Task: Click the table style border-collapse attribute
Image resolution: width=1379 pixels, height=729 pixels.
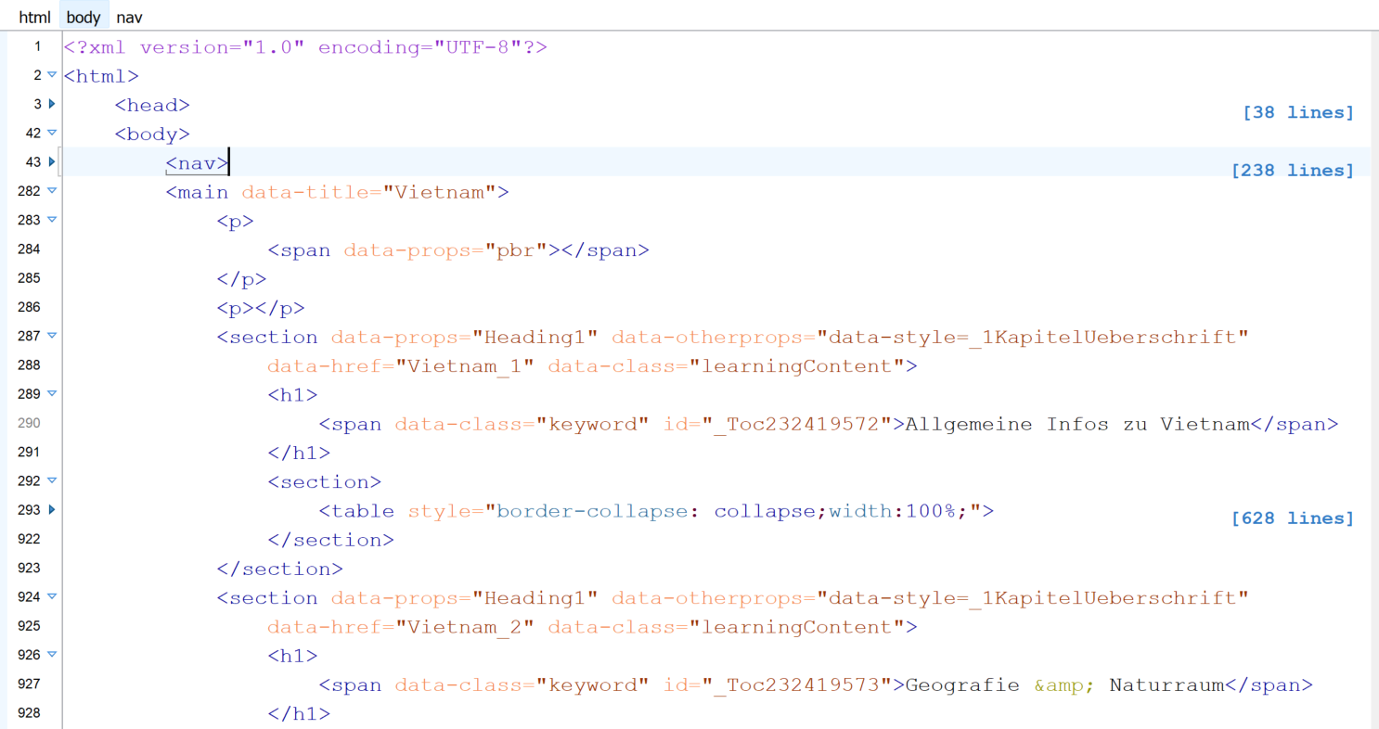Action: (x=695, y=511)
